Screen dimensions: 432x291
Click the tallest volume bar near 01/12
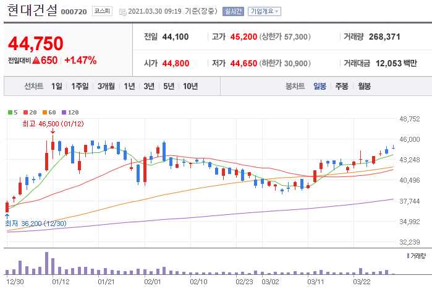46,263
